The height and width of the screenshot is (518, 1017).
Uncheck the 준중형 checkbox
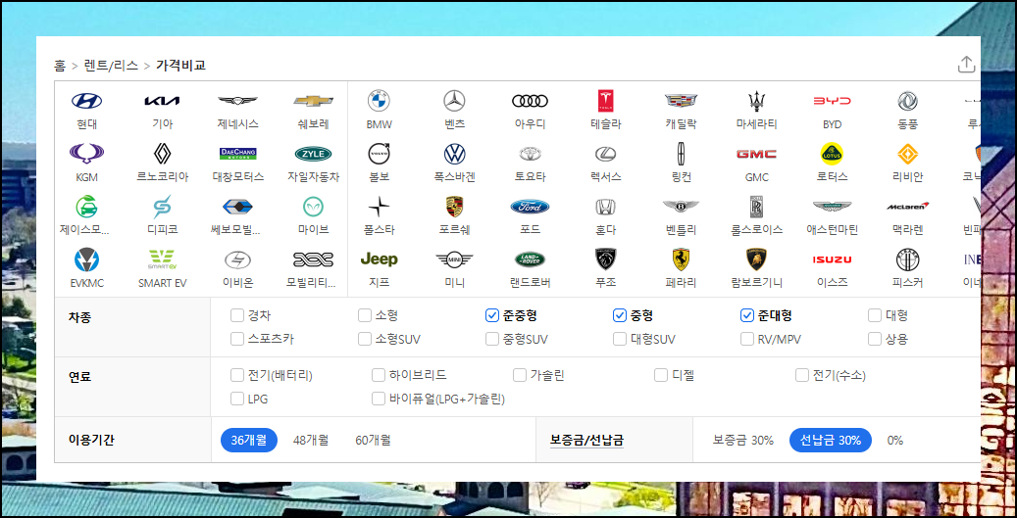(x=491, y=315)
